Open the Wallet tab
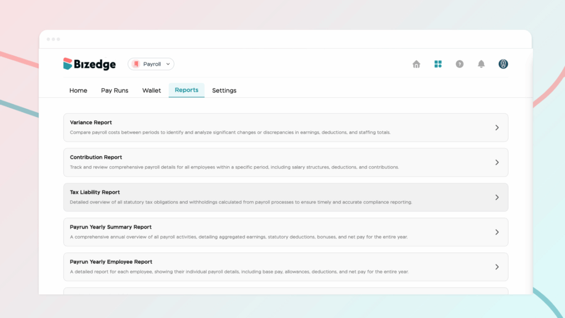Image resolution: width=565 pixels, height=318 pixels. (152, 91)
